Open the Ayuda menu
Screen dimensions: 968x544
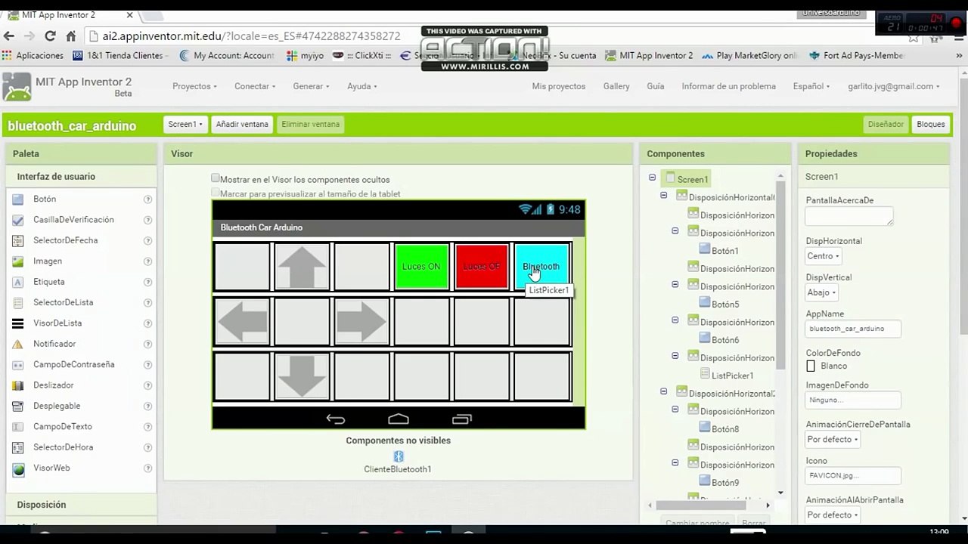pos(362,86)
